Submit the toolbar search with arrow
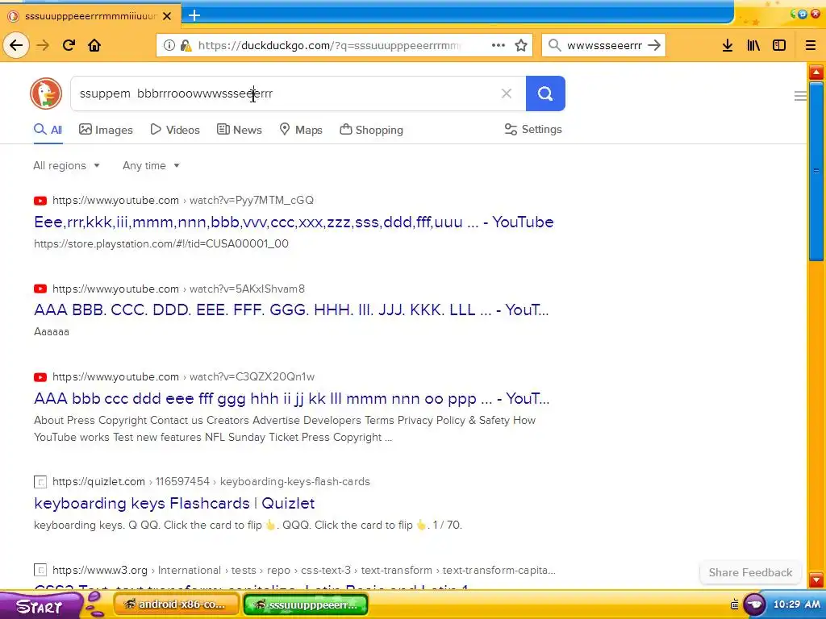826x619 pixels. [x=654, y=45]
